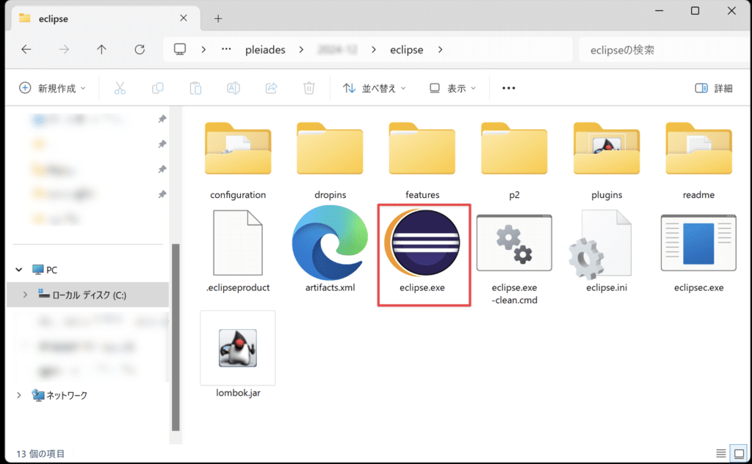Open the 新規作成 dropdown menu
Screen dimensions: 752x464
click(52, 88)
